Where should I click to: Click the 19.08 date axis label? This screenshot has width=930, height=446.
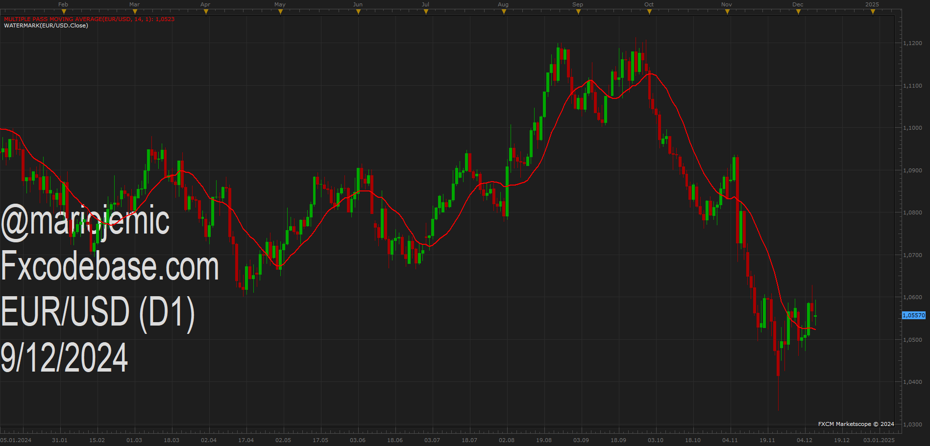(x=544, y=440)
